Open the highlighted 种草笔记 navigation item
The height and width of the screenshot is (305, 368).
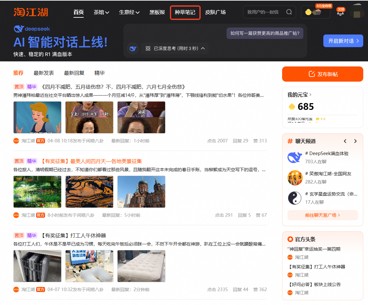coord(185,12)
